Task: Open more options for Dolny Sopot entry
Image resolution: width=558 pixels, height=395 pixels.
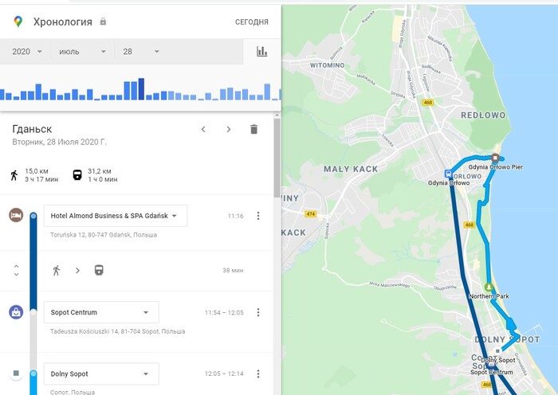Action: pyautogui.click(x=258, y=373)
